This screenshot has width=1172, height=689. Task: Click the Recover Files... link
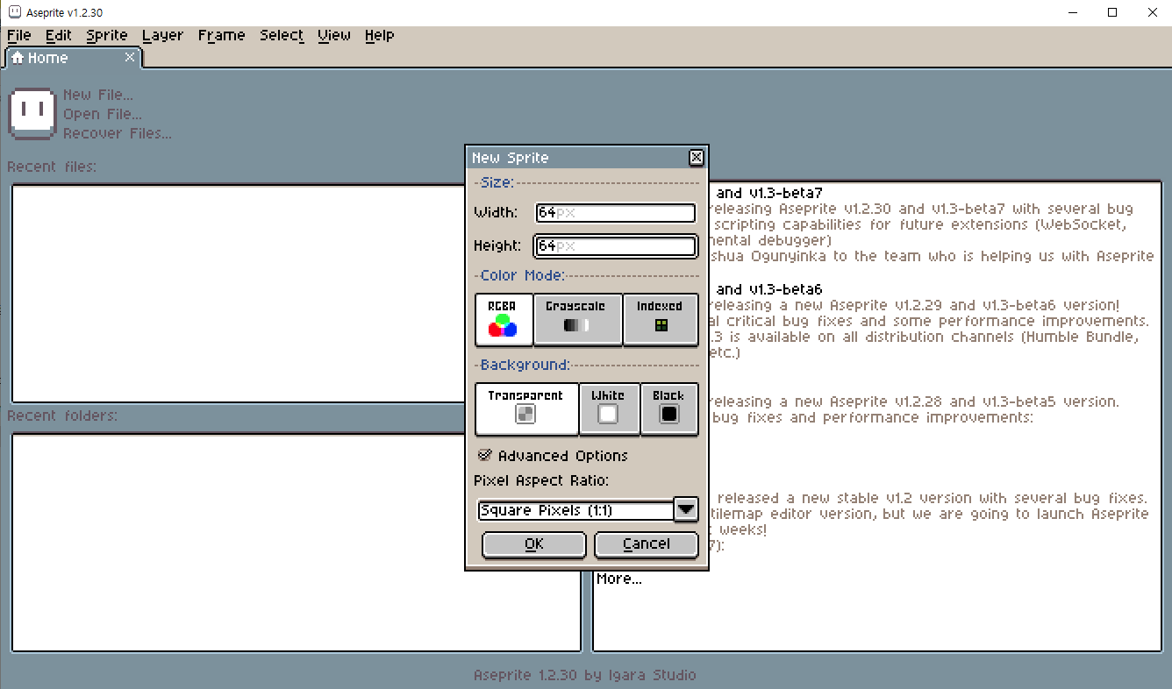(x=118, y=133)
